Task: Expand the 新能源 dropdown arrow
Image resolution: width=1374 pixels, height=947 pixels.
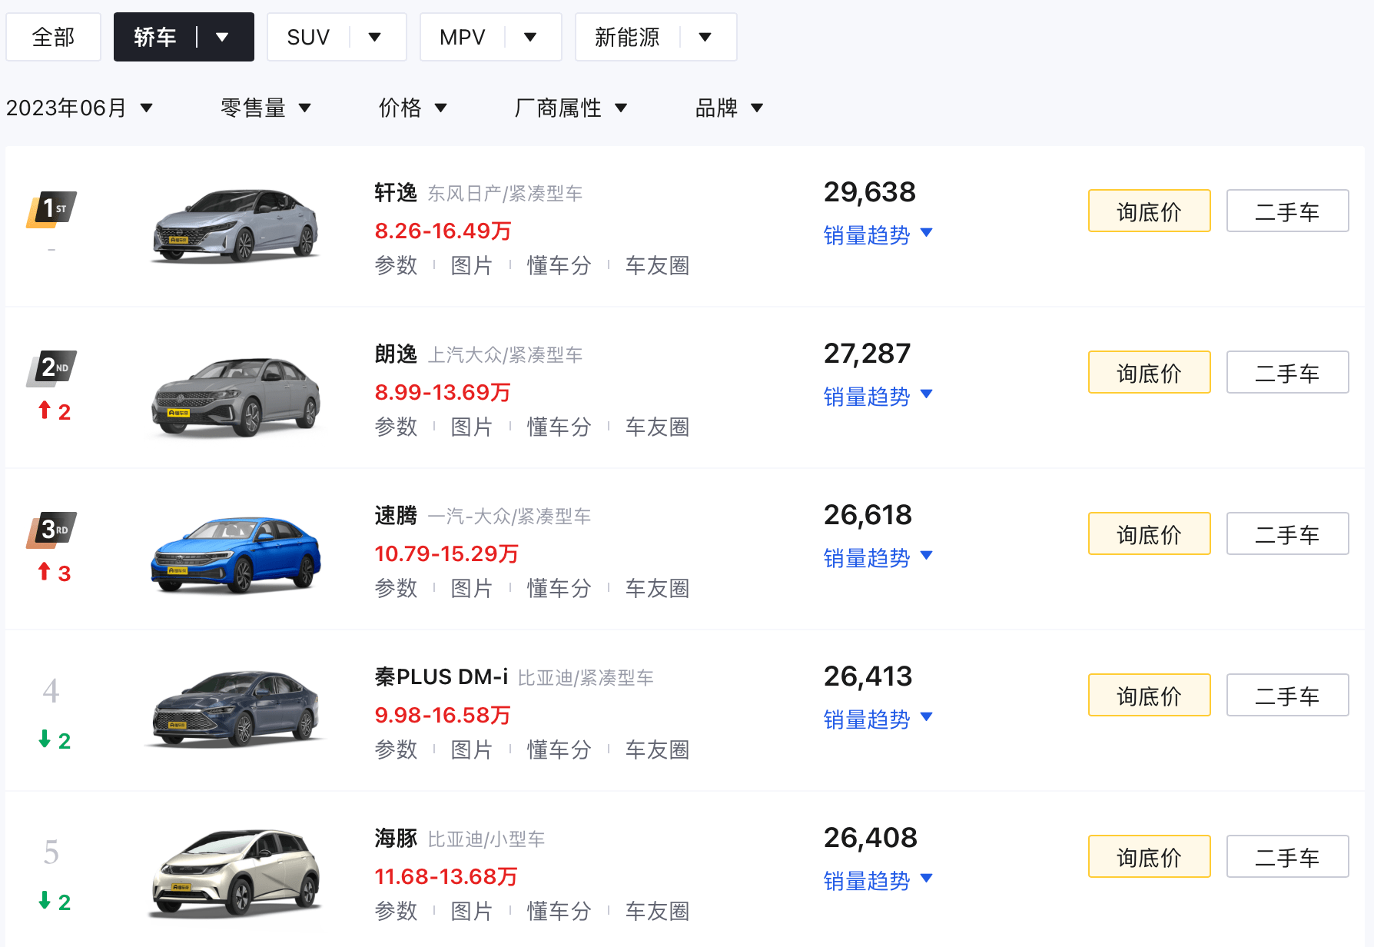Action: tap(705, 37)
